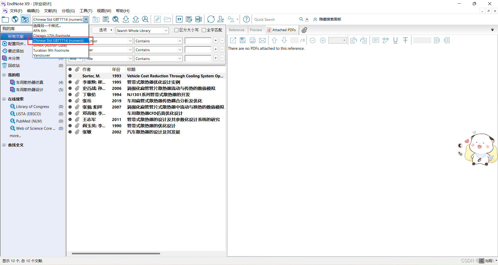
Task: Open the 工具(T) menu
Action: [86, 11]
